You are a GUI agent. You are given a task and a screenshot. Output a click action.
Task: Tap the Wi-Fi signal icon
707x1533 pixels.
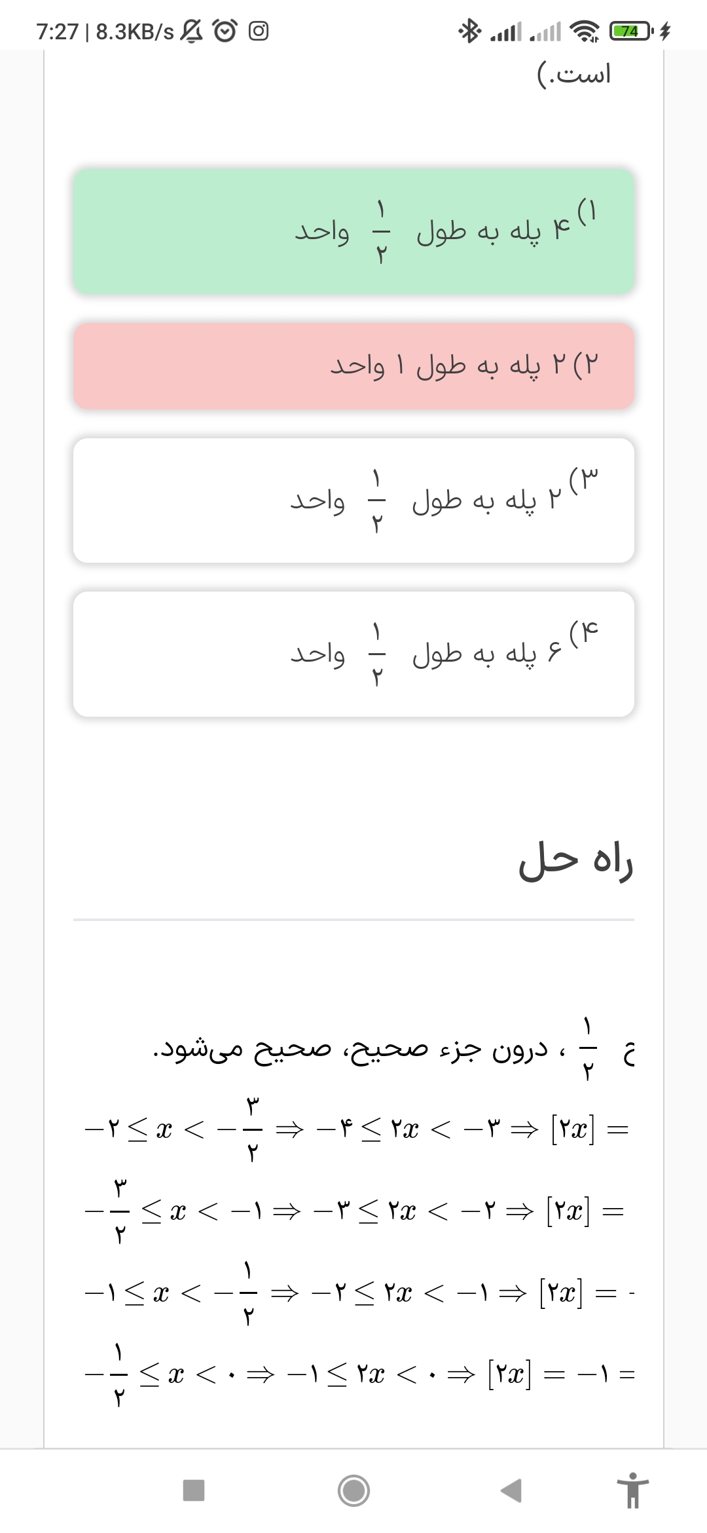click(x=584, y=31)
